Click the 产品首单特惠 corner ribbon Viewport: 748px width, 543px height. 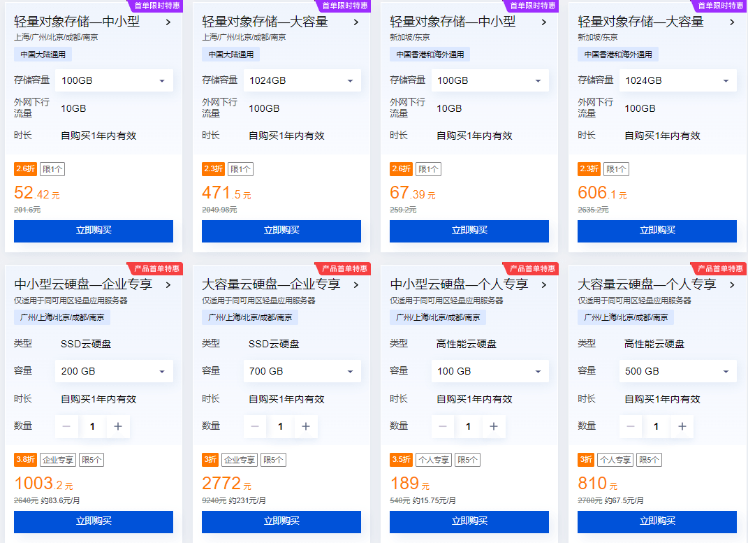[156, 268]
